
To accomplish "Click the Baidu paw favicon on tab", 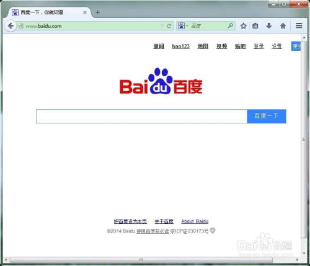I will [15, 12].
